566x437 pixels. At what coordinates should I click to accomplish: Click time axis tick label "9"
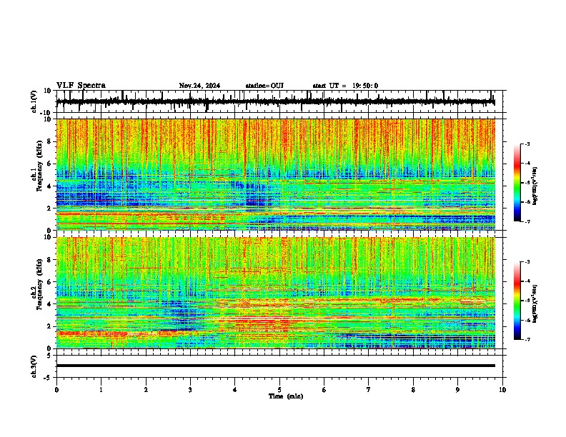tap(457, 390)
